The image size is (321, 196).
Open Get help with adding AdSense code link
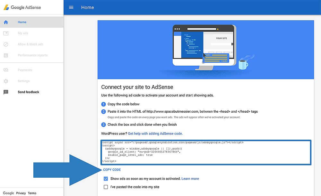pos(155,134)
